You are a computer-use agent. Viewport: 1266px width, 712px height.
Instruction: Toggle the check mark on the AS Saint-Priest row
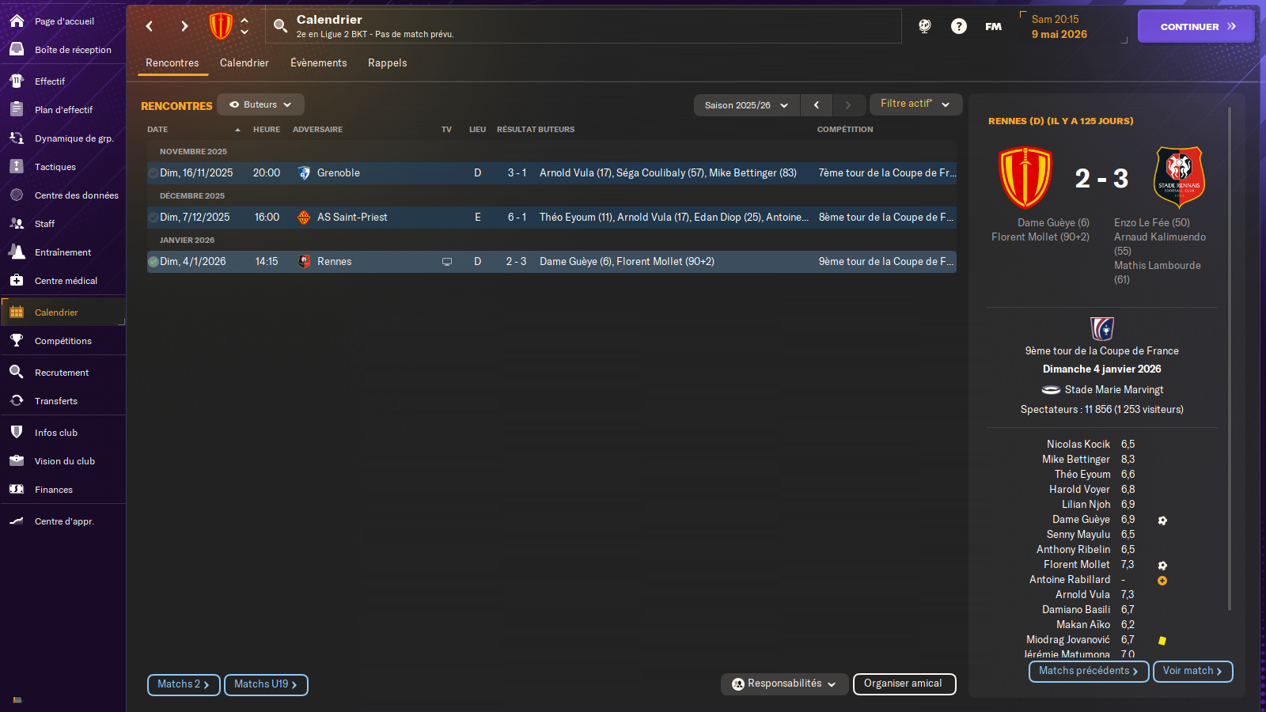tap(154, 218)
